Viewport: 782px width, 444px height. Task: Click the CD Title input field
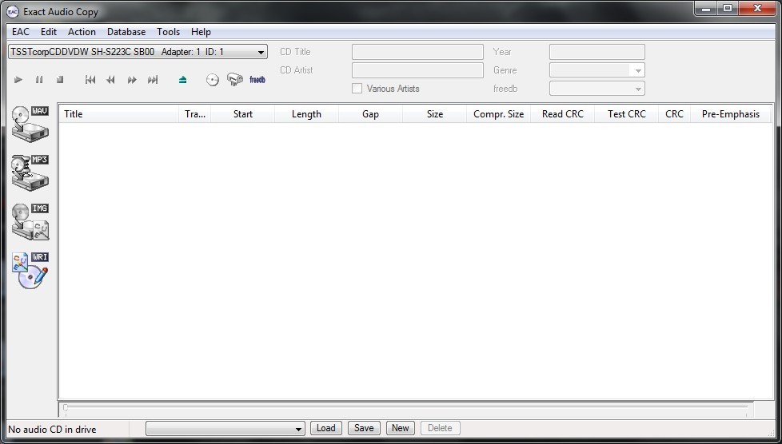pos(417,52)
